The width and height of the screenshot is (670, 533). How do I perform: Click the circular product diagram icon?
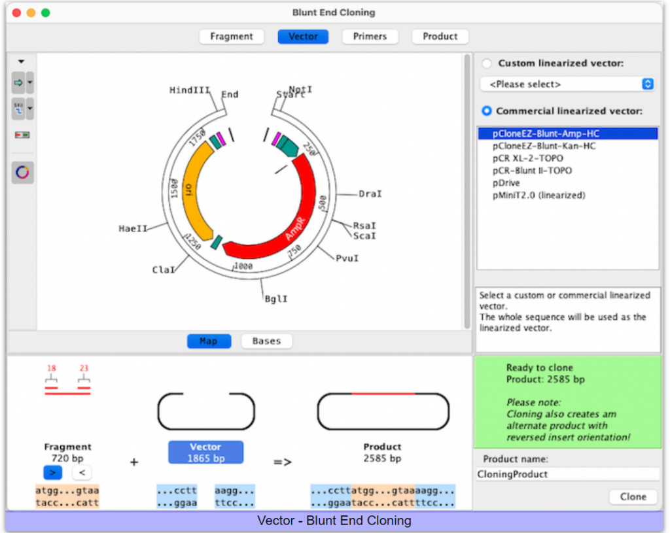pos(383,412)
